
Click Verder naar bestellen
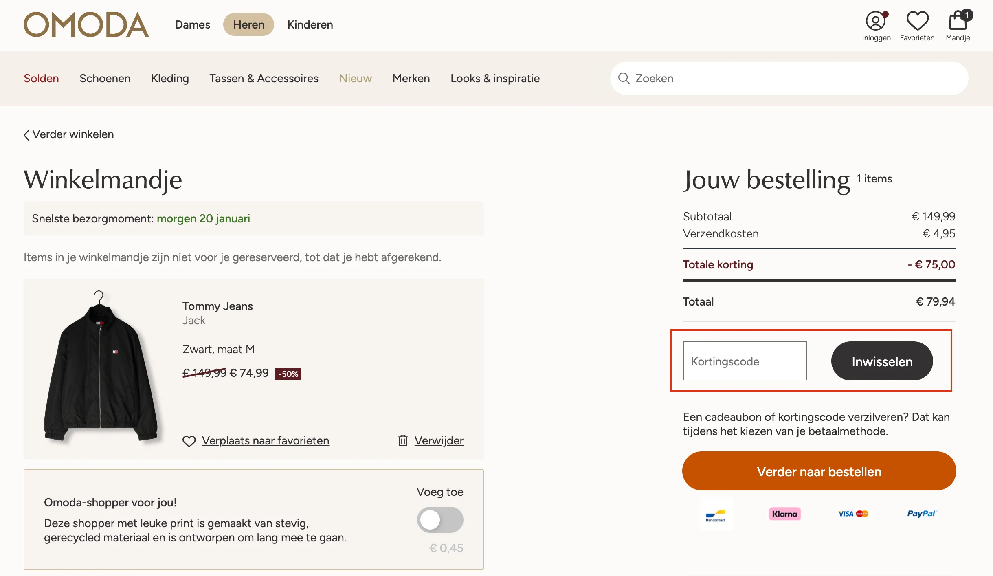coord(818,471)
